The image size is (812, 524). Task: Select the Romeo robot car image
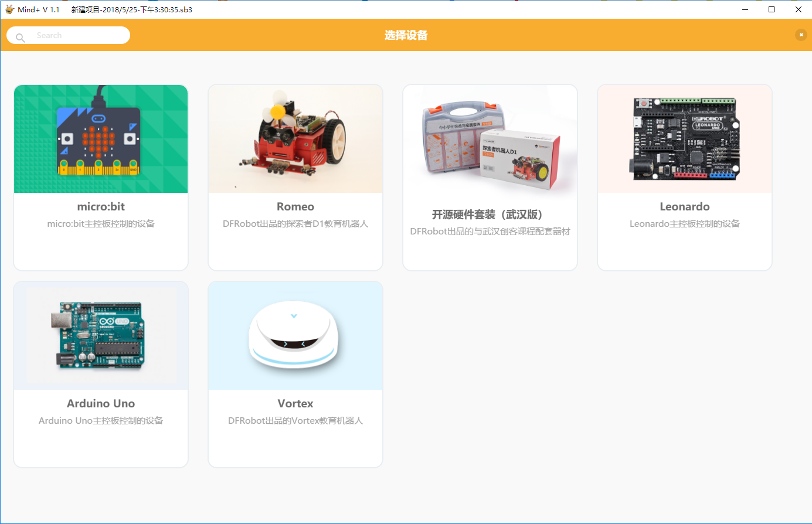[x=295, y=139]
